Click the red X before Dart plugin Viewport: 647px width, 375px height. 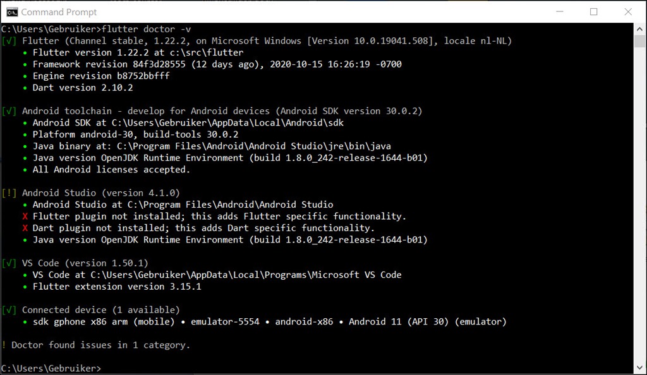coord(25,228)
